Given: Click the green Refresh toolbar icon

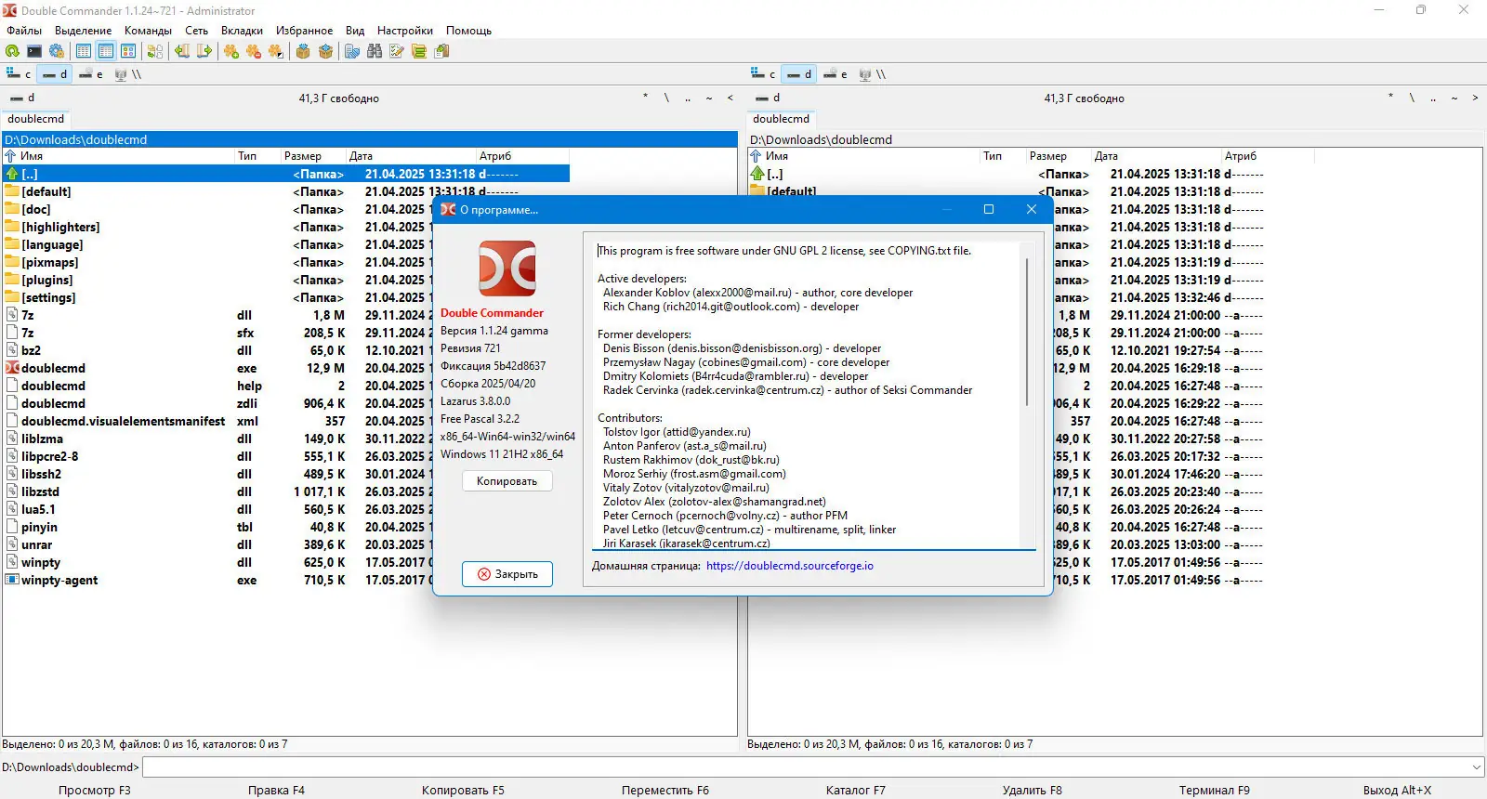Looking at the screenshot, I should [12, 51].
